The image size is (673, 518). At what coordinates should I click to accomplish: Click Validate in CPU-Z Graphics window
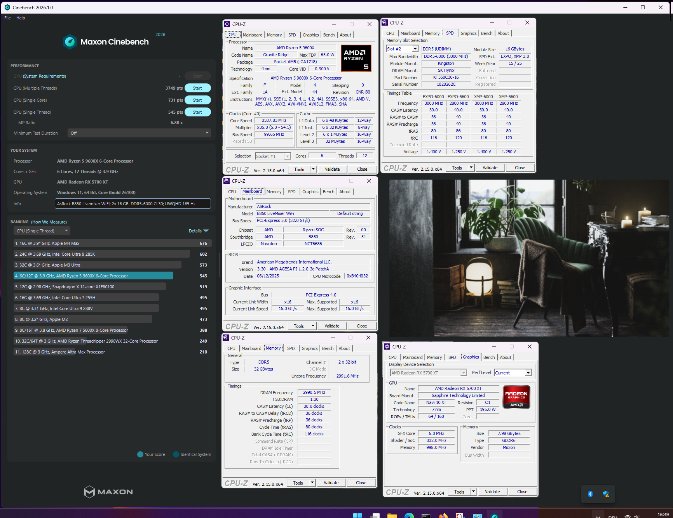click(492, 492)
